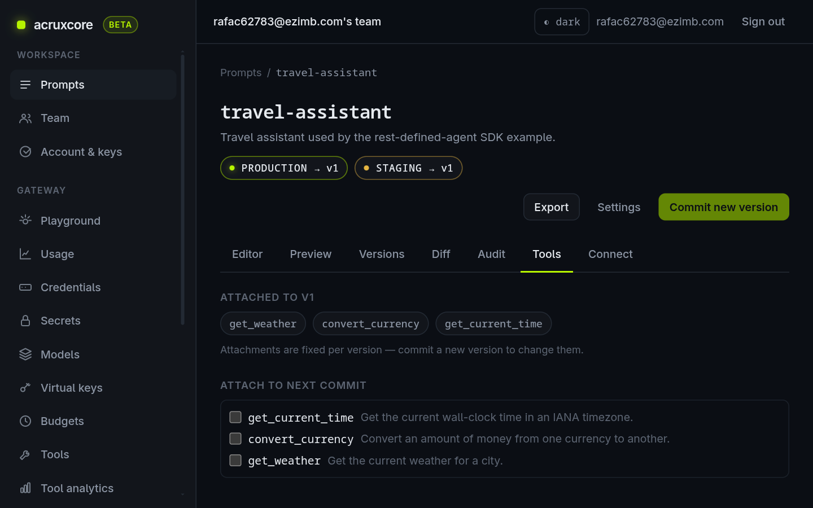Image resolution: width=813 pixels, height=508 pixels.
Task: Click the get_weather description text
Action: coord(415,461)
